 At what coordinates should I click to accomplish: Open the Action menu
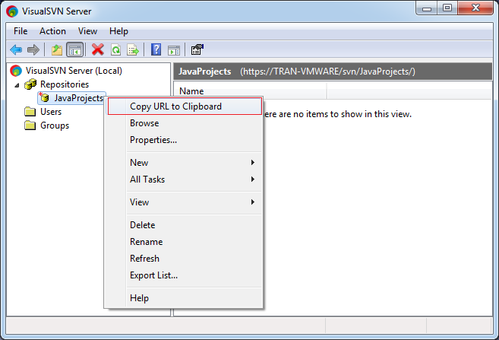53,31
